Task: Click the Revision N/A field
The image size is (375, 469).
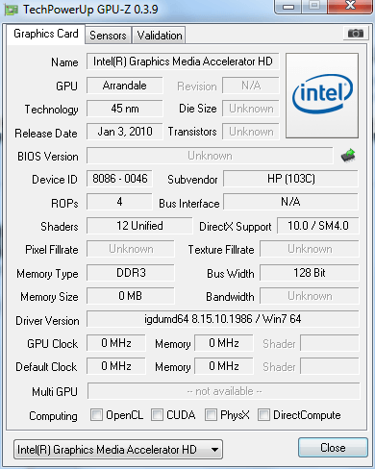Action: (x=251, y=86)
